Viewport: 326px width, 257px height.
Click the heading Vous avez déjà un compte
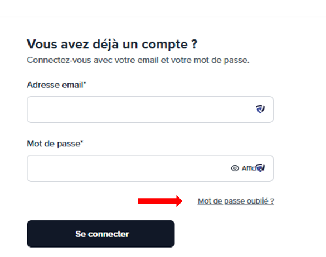[112, 45]
